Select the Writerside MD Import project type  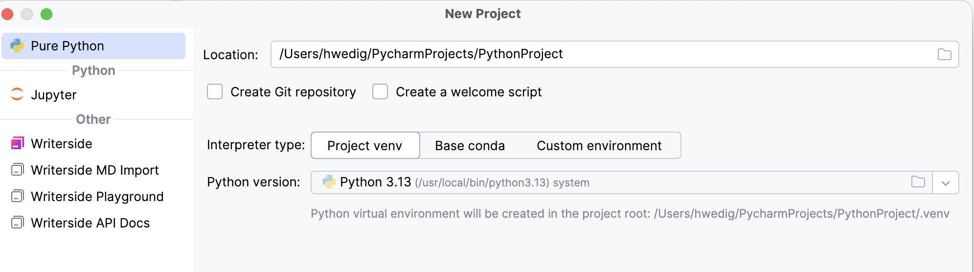tap(95, 170)
